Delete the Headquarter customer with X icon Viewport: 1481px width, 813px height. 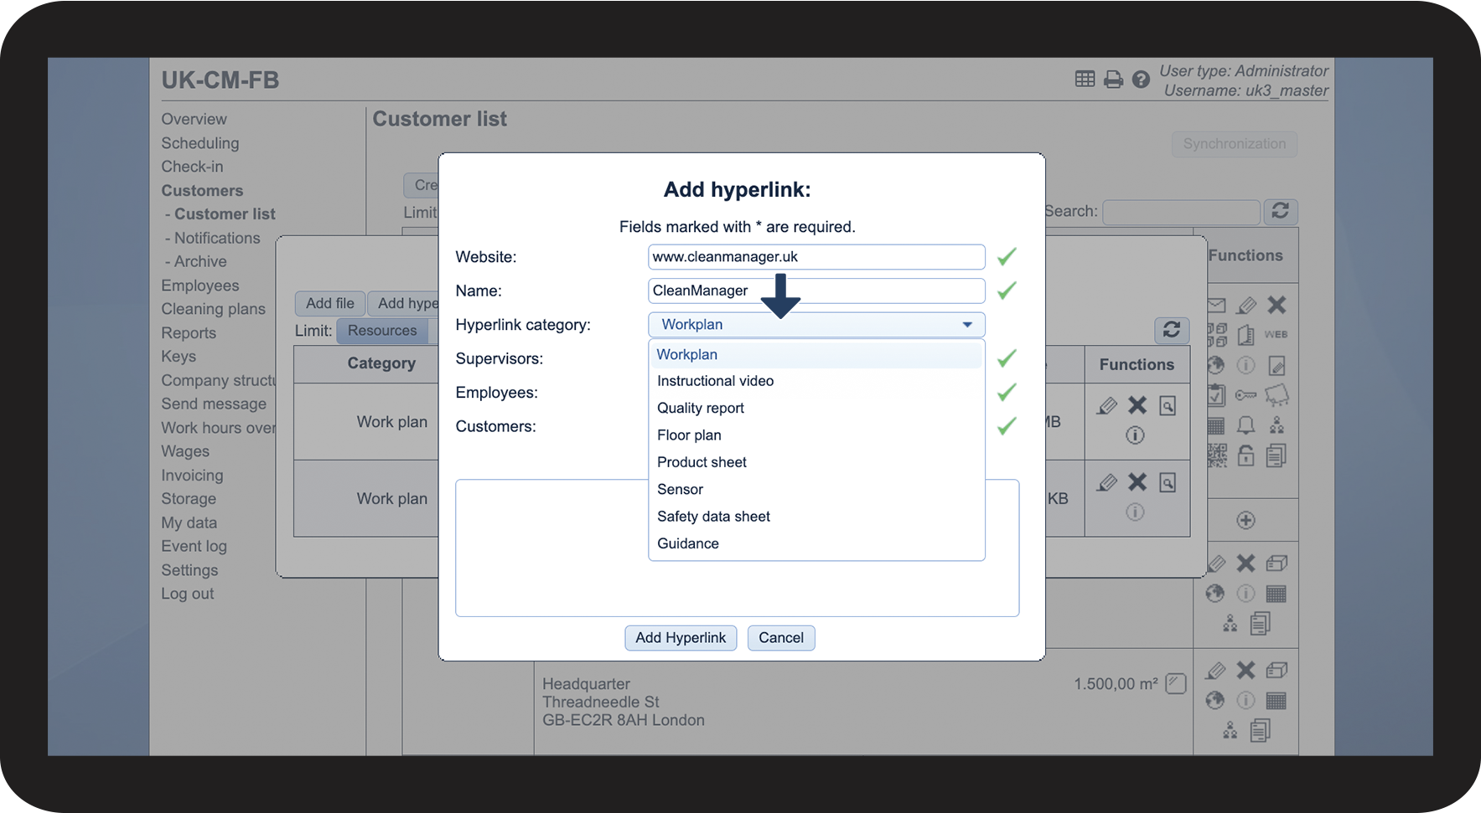[x=1246, y=670]
